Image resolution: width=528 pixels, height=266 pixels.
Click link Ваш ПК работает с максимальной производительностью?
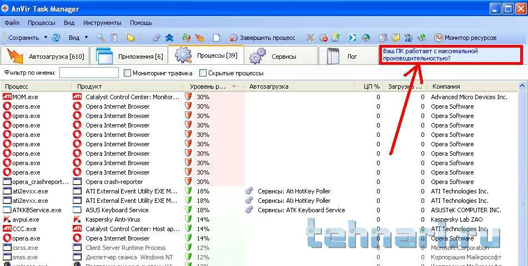pos(430,55)
